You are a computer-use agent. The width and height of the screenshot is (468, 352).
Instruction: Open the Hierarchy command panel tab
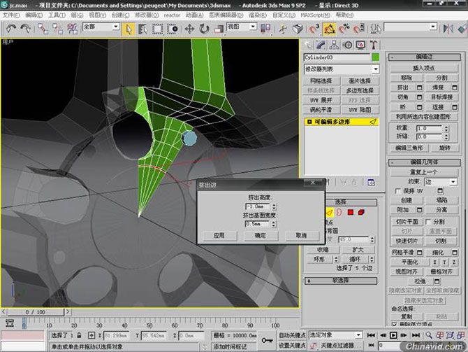click(335, 45)
